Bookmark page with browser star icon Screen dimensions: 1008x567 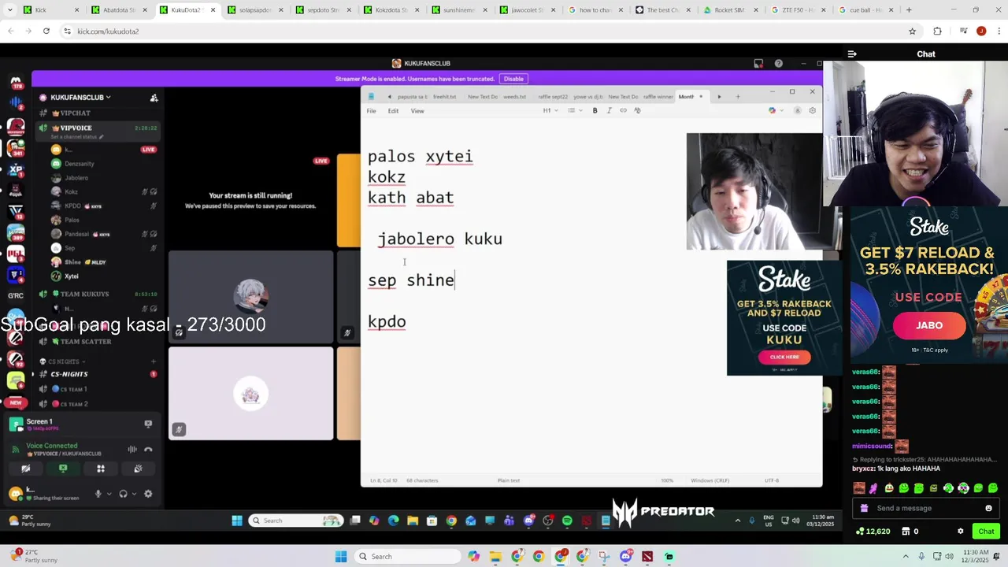[x=912, y=31]
